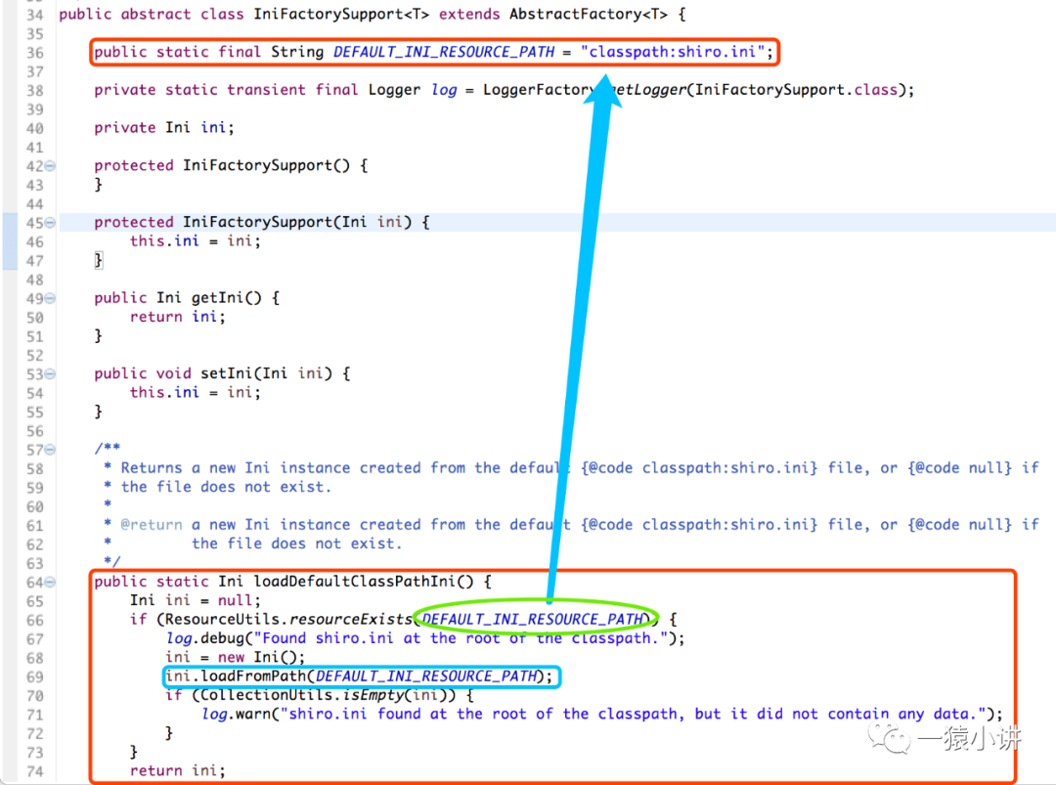
Task: Click loadDefaultClassPathIni() method name on line 64
Action: tap(364, 581)
